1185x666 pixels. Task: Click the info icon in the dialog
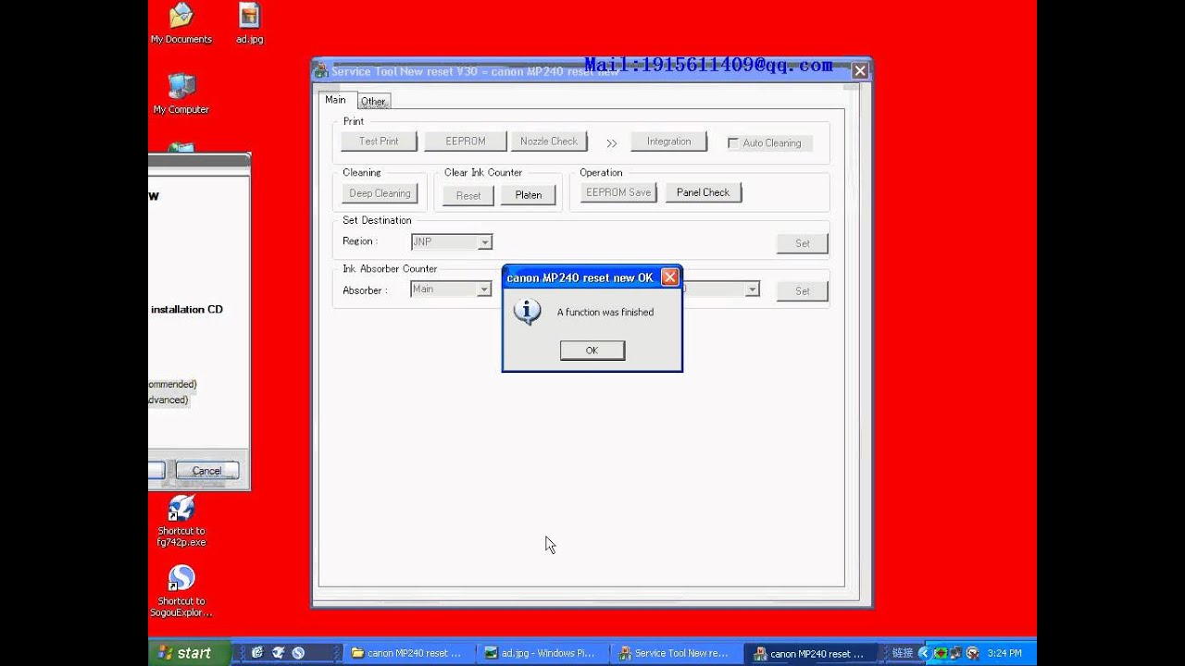528,312
